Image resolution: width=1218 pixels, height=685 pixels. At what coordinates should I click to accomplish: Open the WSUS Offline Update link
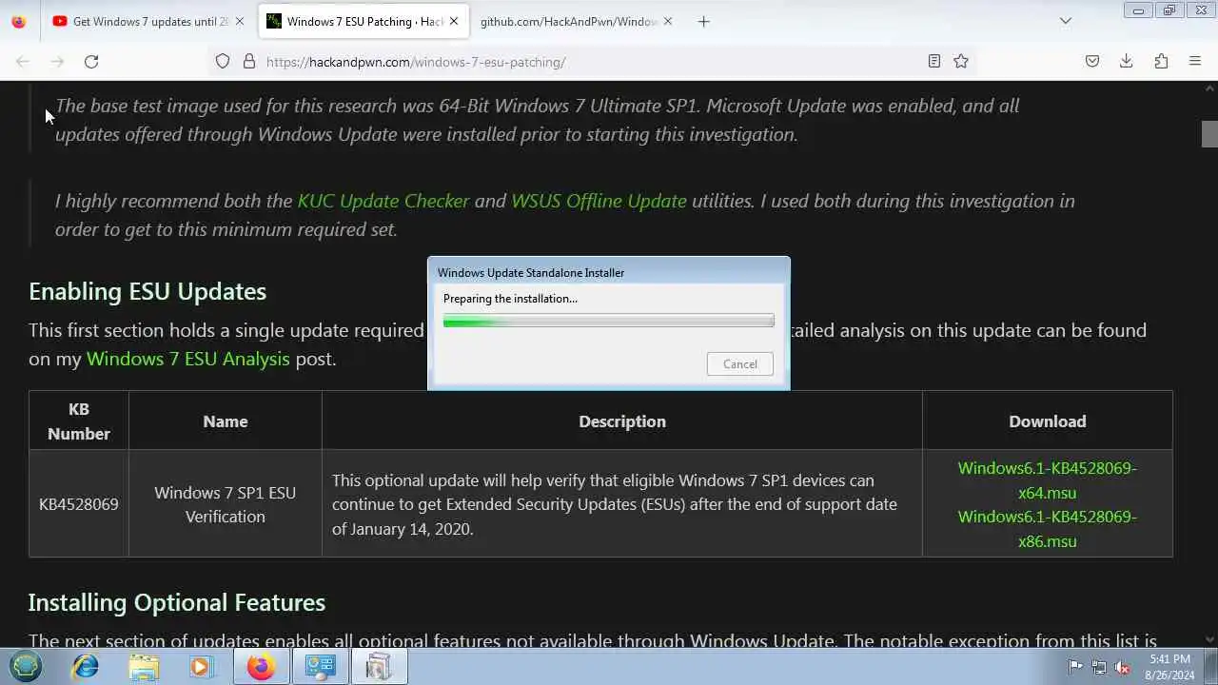[x=599, y=201]
